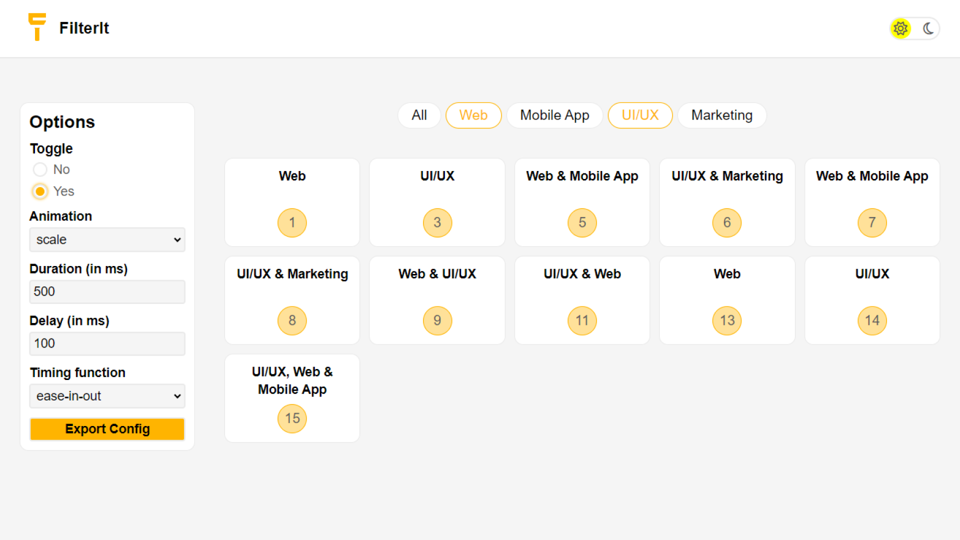This screenshot has width=960, height=540.
Task: Select the No toggle radio option
Action: pos(40,169)
